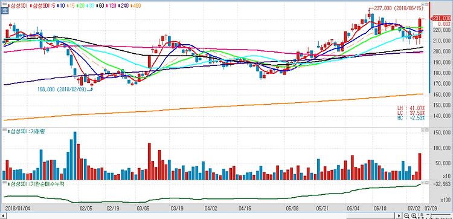Maximize the price chart pane

pos(426,4)
